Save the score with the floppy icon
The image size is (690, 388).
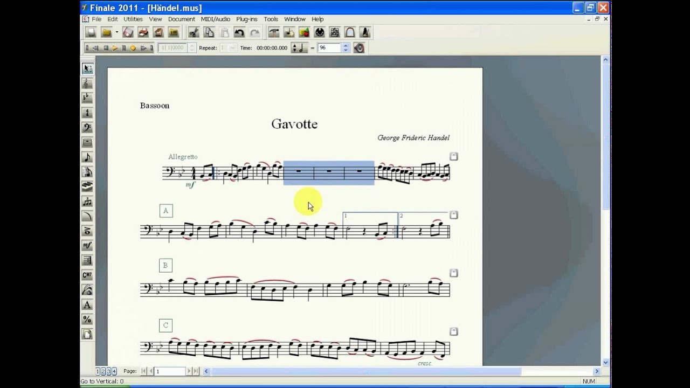point(128,33)
